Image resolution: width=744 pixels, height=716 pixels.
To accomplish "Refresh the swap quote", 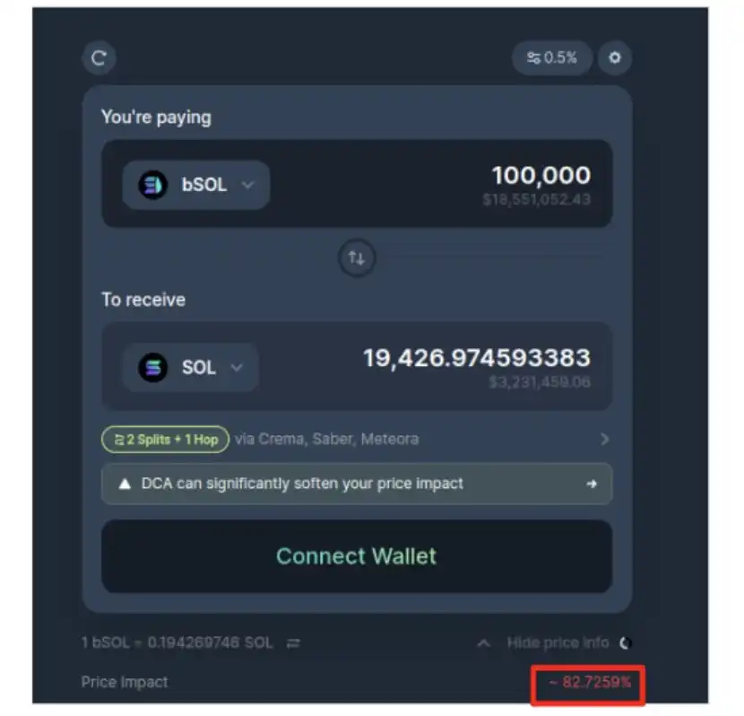I will (99, 58).
